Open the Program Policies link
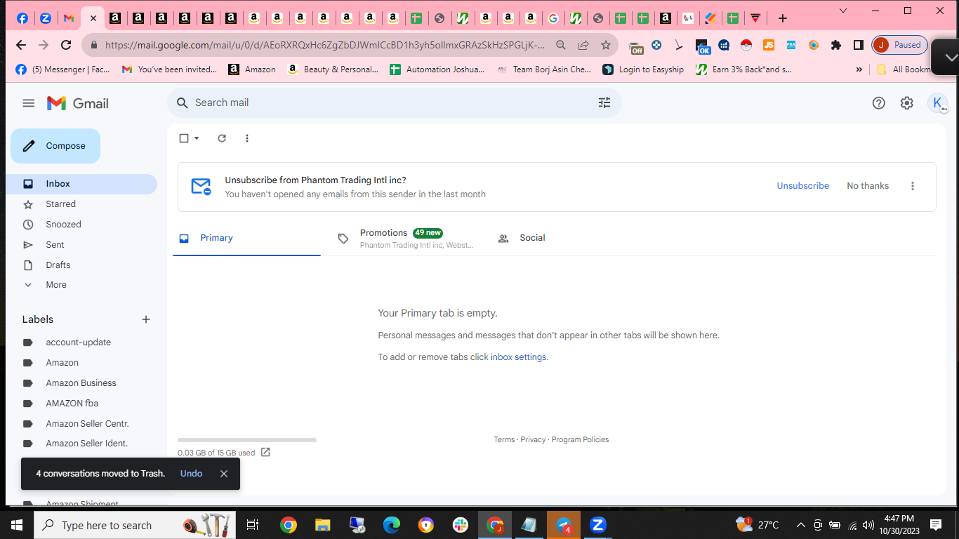The height and width of the screenshot is (539, 959). click(x=580, y=440)
